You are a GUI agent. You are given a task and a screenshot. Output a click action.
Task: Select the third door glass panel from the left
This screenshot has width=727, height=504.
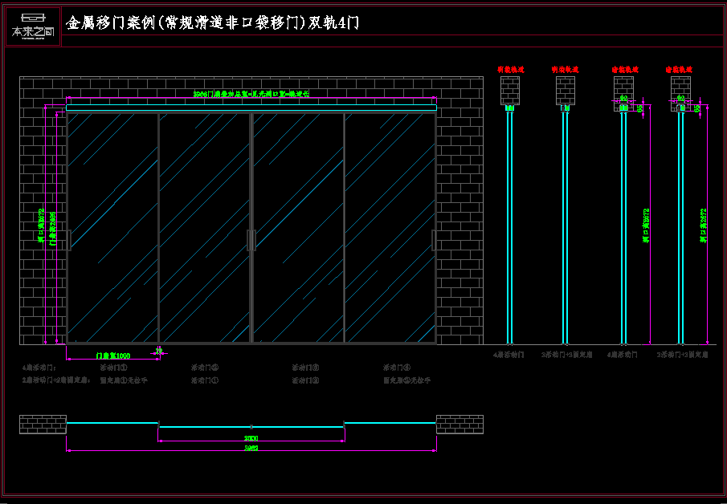(x=298, y=228)
